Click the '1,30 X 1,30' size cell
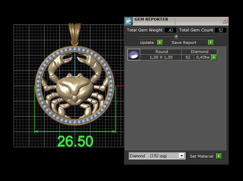Screen dimensions: 243x181 pos(161,57)
